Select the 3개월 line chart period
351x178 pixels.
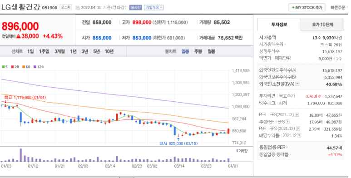(x=59, y=51)
